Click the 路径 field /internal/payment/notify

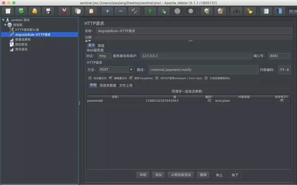pos(203,70)
